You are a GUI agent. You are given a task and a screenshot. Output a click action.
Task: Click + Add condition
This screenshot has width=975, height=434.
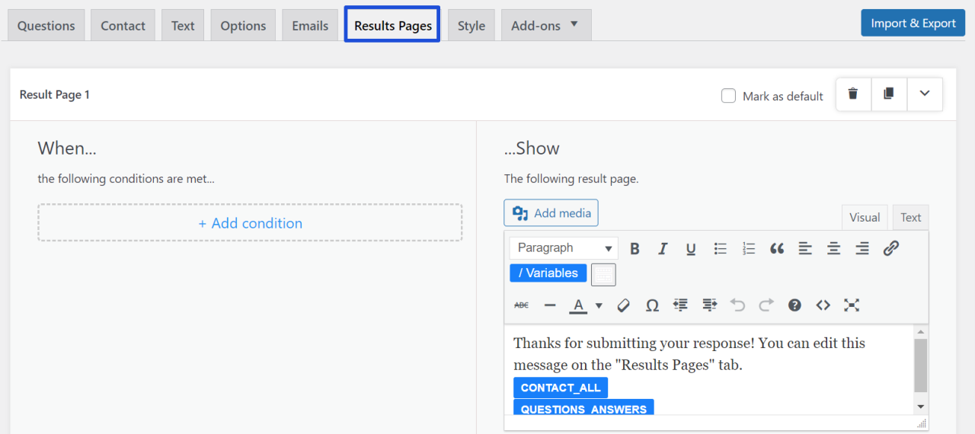coord(250,223)
